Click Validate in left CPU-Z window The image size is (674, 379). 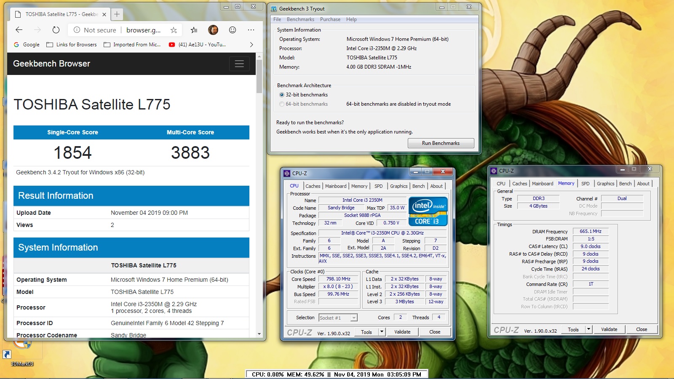click(402, 332)
